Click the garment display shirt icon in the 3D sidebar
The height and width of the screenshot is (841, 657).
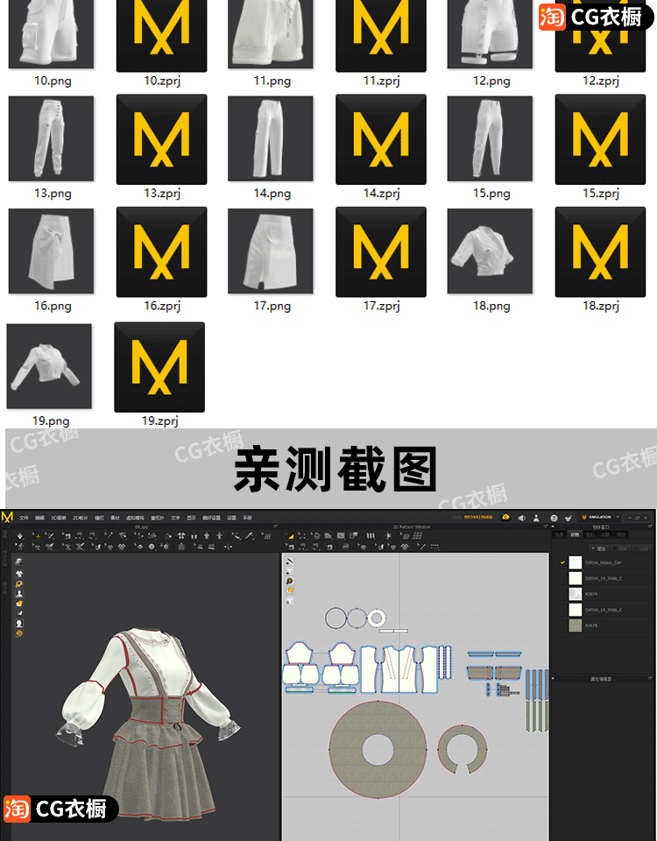pos(19,573)
